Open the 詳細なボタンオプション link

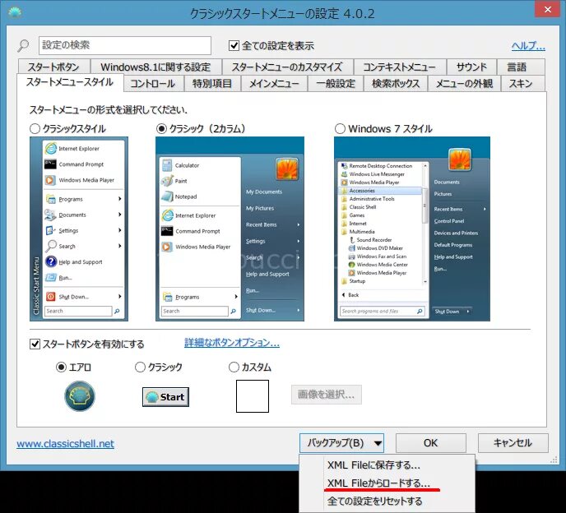tap(232, 342)
